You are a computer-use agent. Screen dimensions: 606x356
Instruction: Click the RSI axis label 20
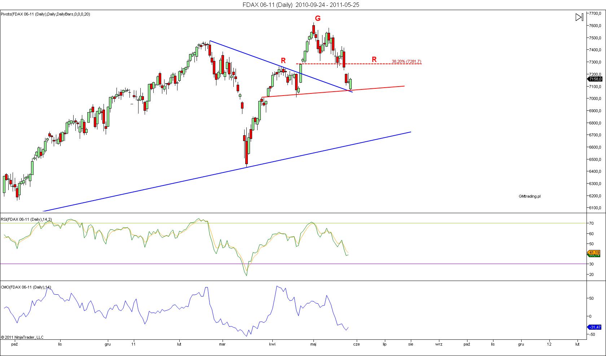point(591,274)
